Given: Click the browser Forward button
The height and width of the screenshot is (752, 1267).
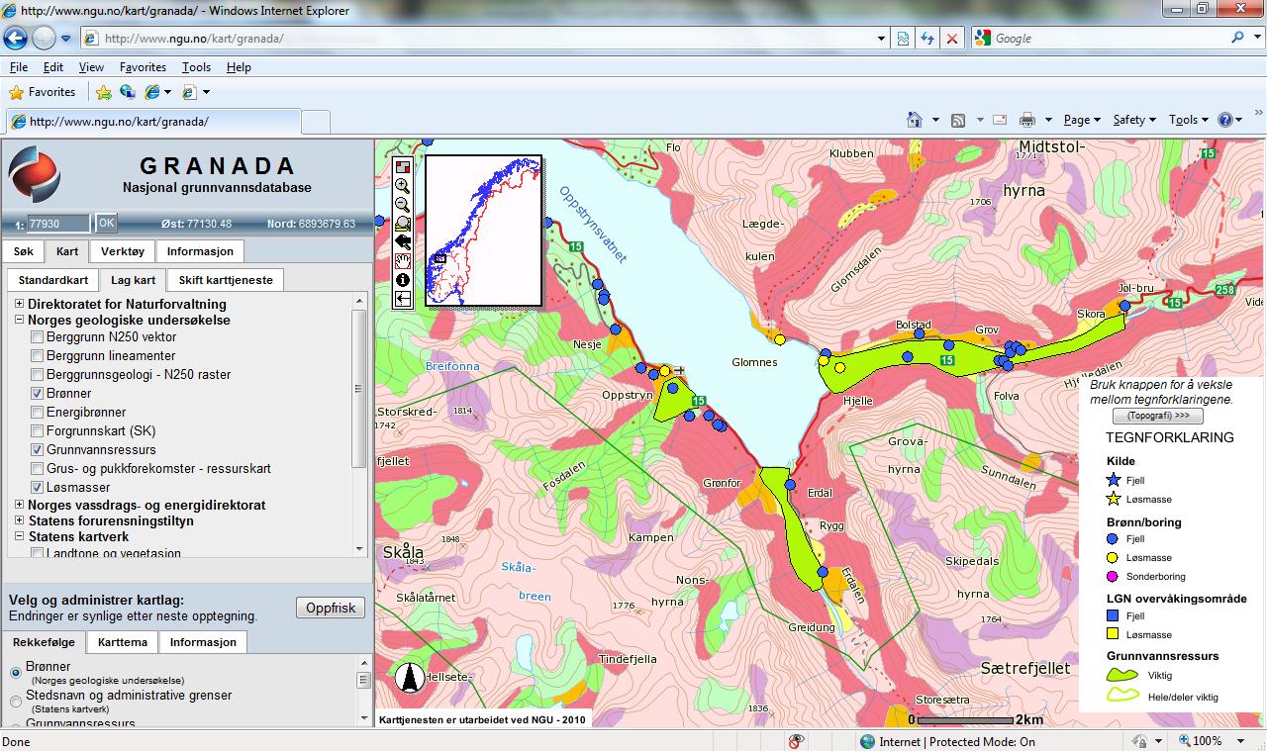Looking at the screenshot, I should (45, 38).
